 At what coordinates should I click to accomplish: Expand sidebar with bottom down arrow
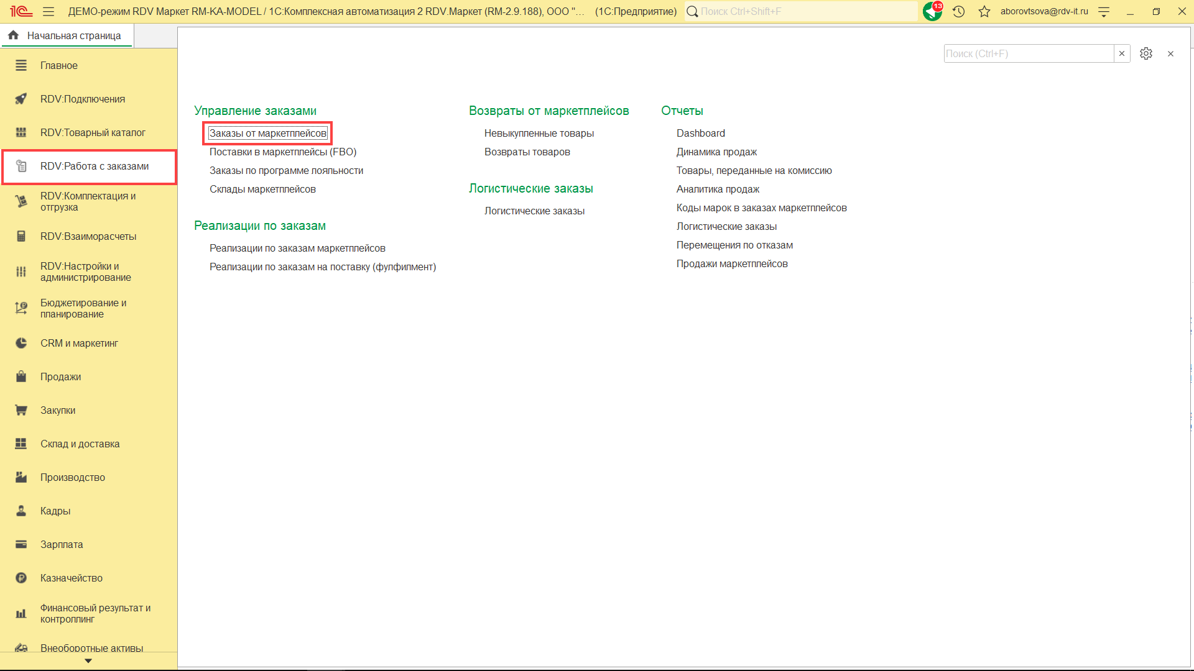88,661
